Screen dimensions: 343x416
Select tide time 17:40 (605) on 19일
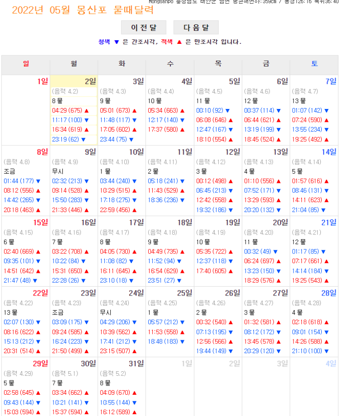211,271
